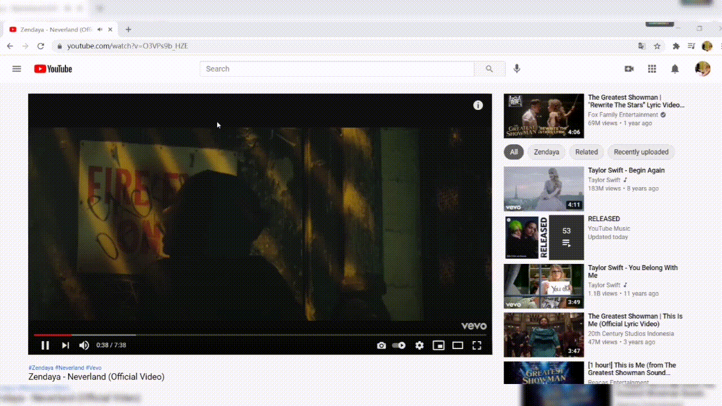Open browser extensions puzzle icon
The width and height of the screenshot is (722, 406).
(676, 46)
